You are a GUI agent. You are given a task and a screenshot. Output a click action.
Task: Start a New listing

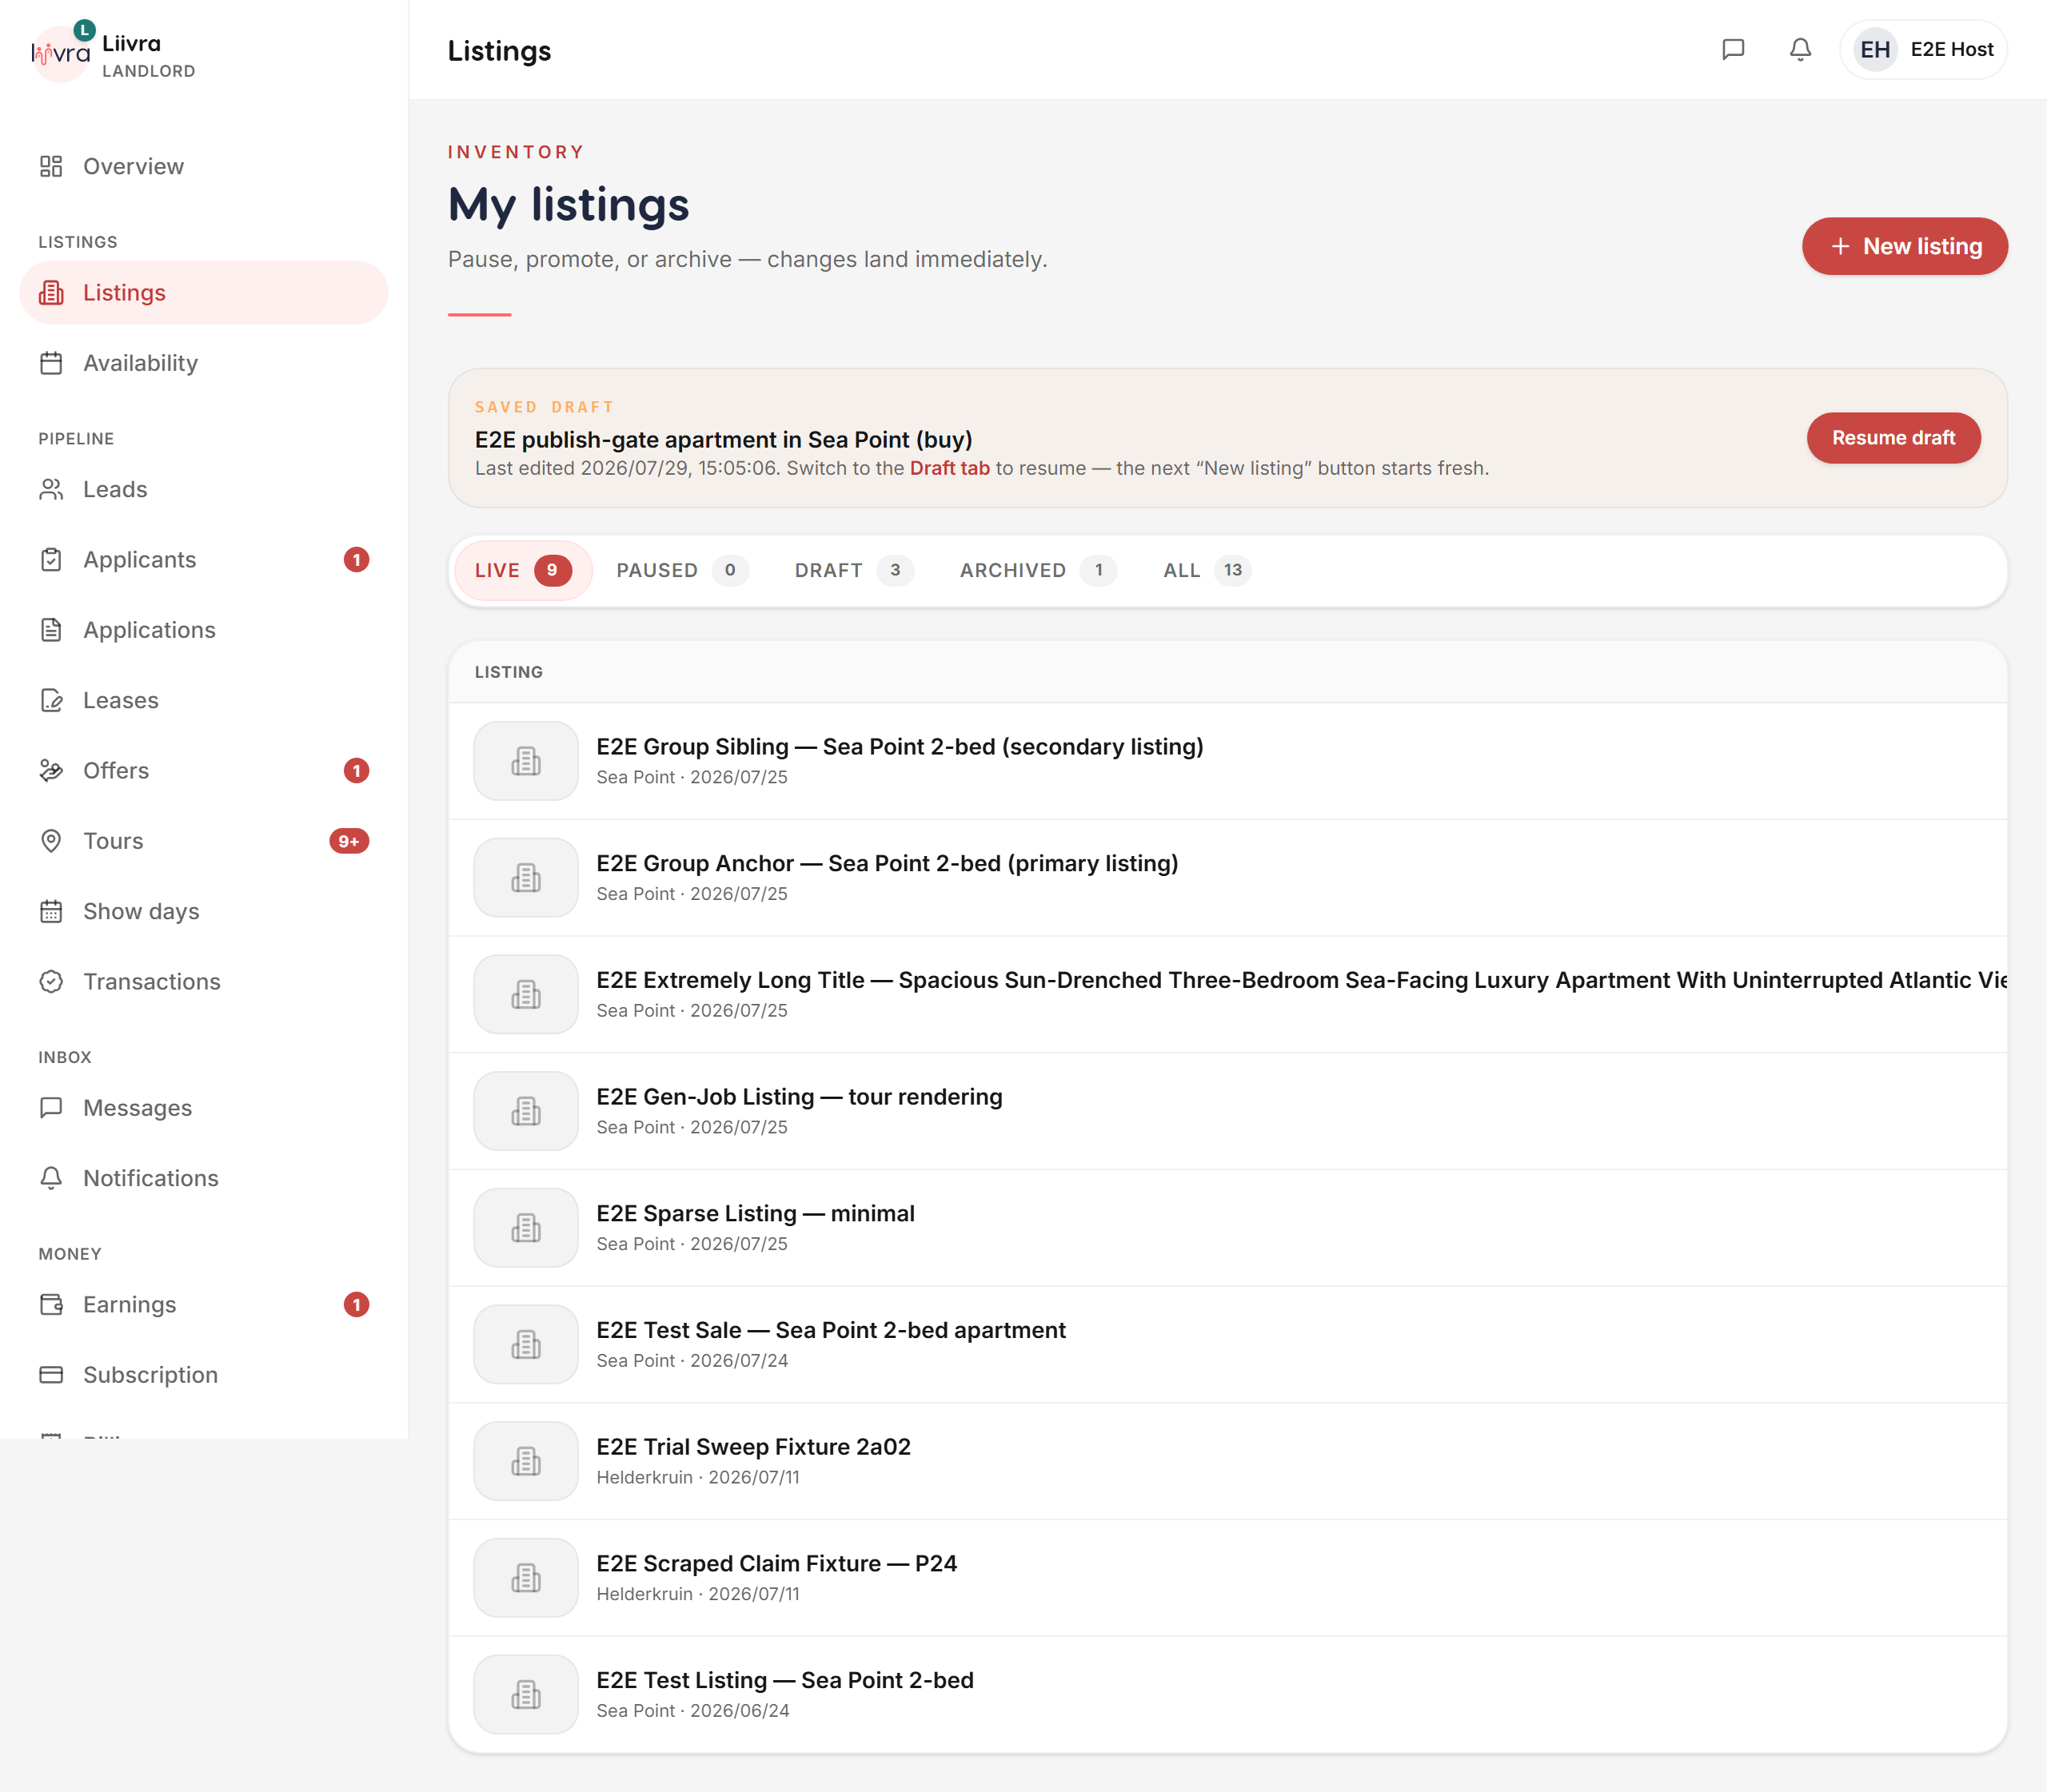click(1904, 246)
